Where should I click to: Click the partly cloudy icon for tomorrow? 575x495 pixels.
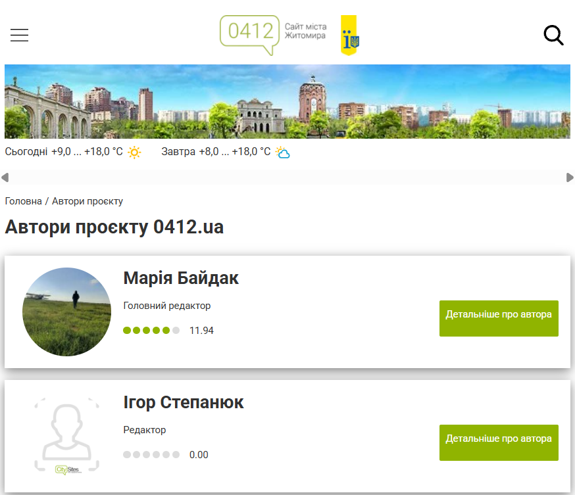coord(282,152)
